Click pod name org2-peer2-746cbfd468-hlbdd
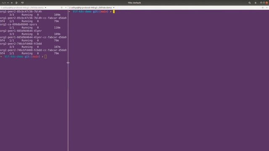269x151 pixels. tap(21, 44)
